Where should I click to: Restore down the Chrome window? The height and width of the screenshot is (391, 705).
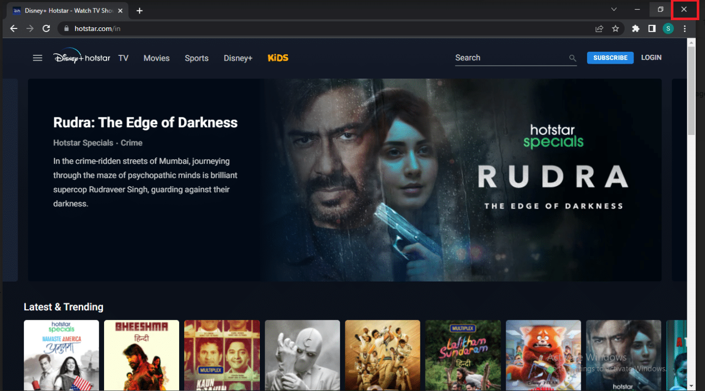pos(660,9)
